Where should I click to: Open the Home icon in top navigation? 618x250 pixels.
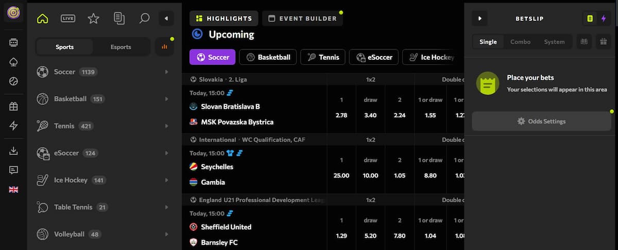[42, 19]
